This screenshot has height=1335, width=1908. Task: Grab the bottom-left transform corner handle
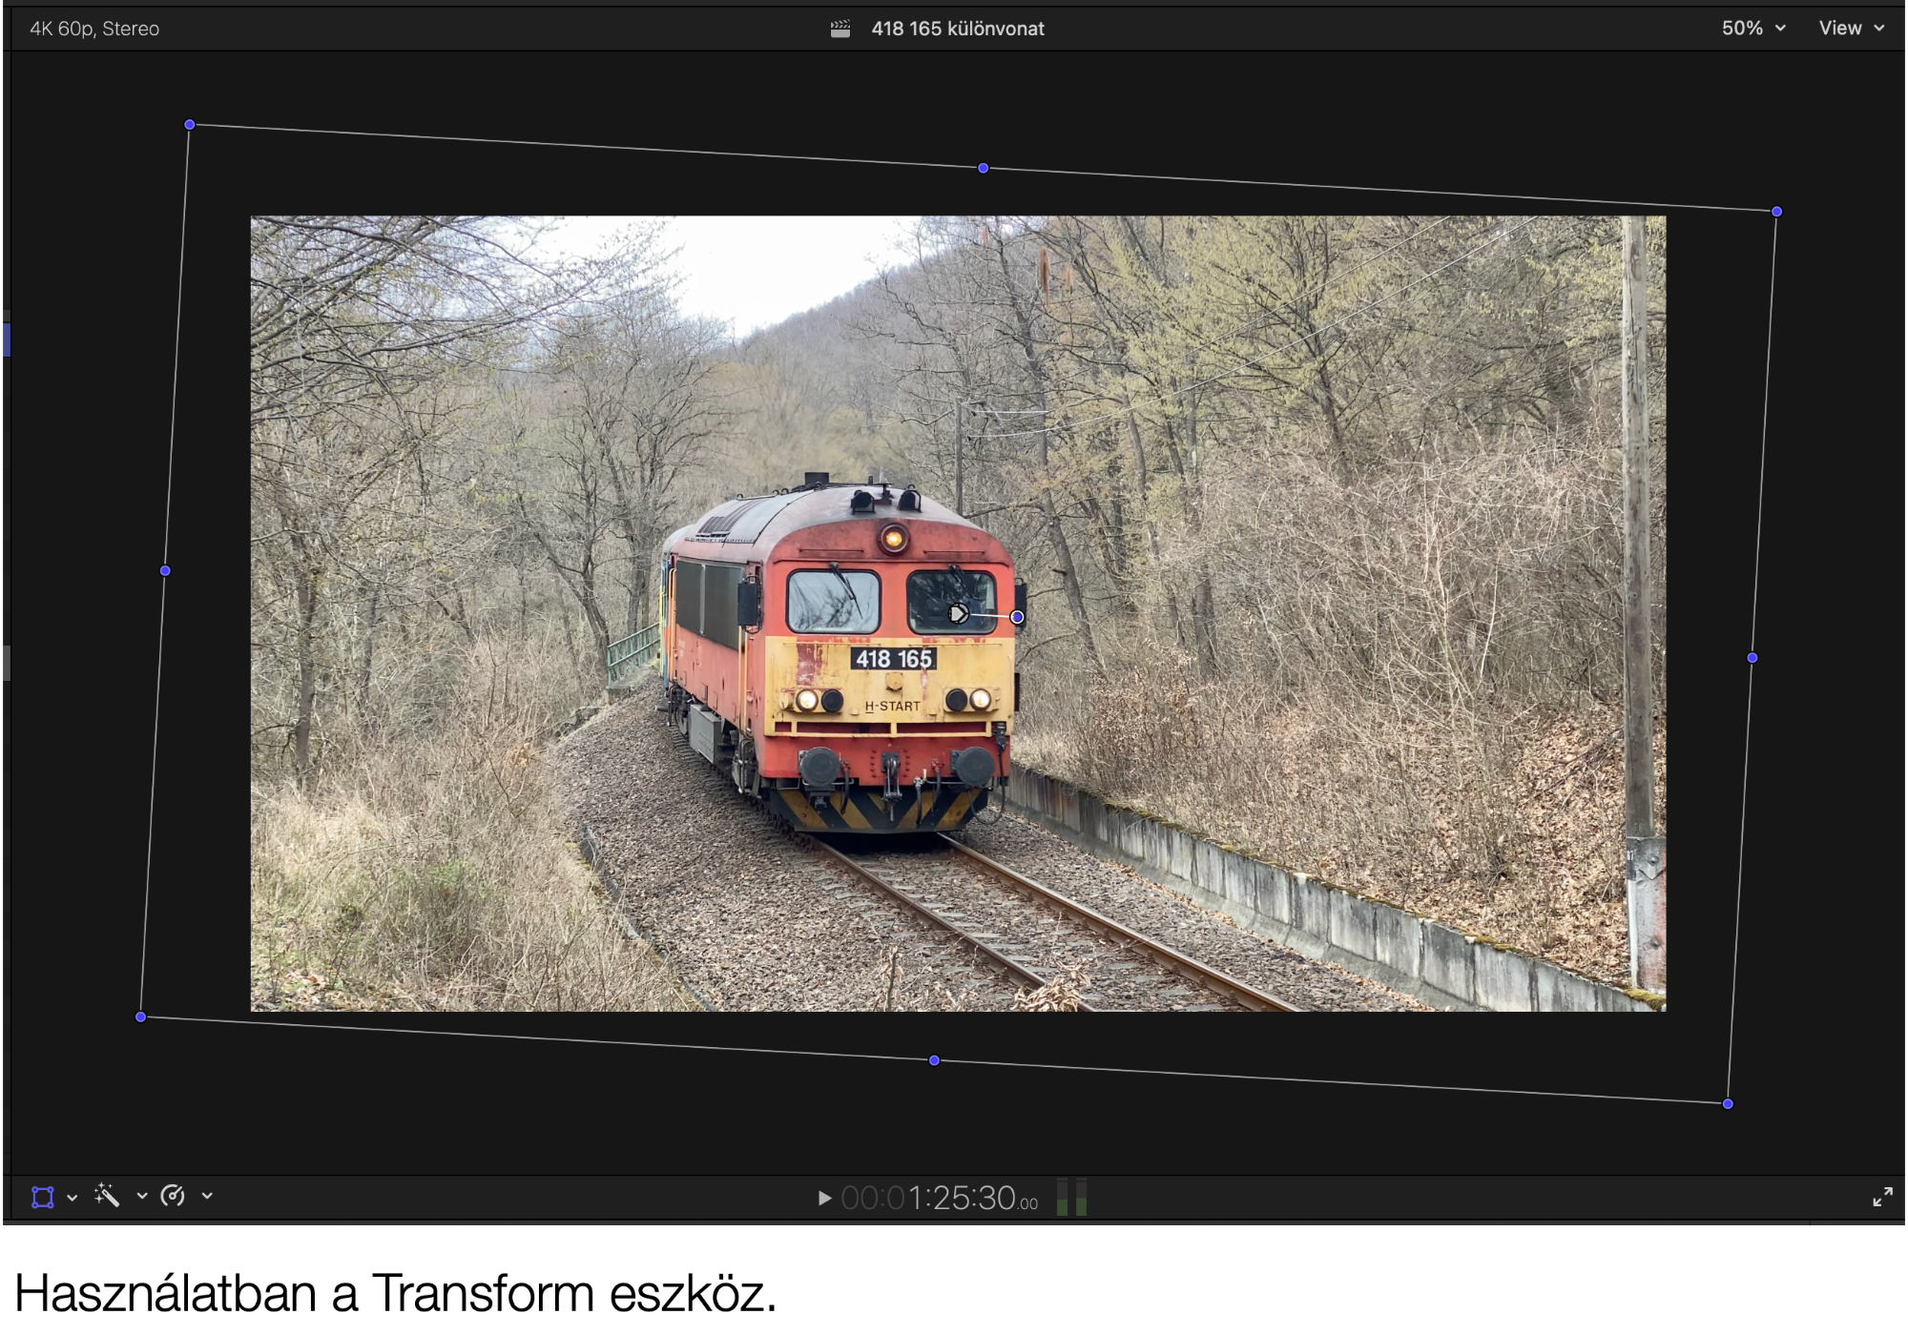coord(141,1017)
